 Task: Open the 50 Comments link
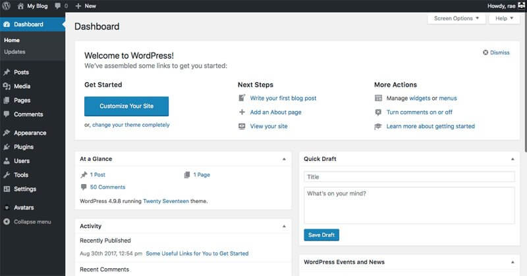(x=107, y=187)
